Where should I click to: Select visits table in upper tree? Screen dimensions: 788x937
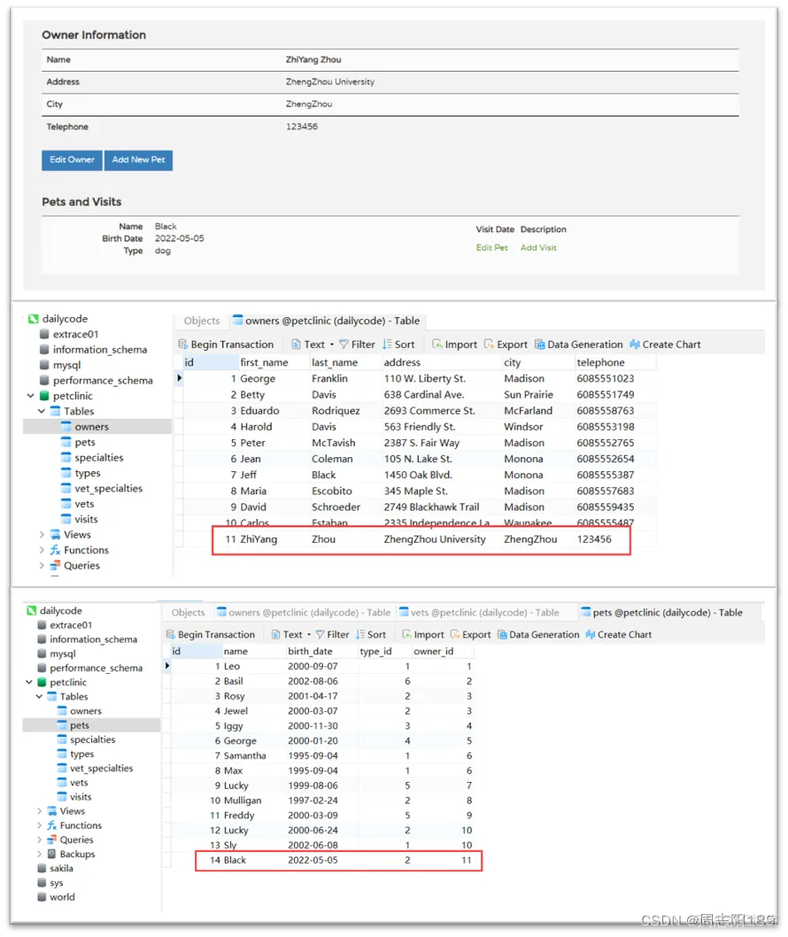click(x=80, y=519)
